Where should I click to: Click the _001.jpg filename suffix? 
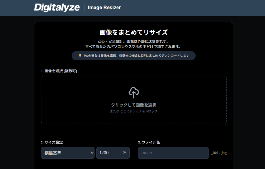click(x=219, y=153)
